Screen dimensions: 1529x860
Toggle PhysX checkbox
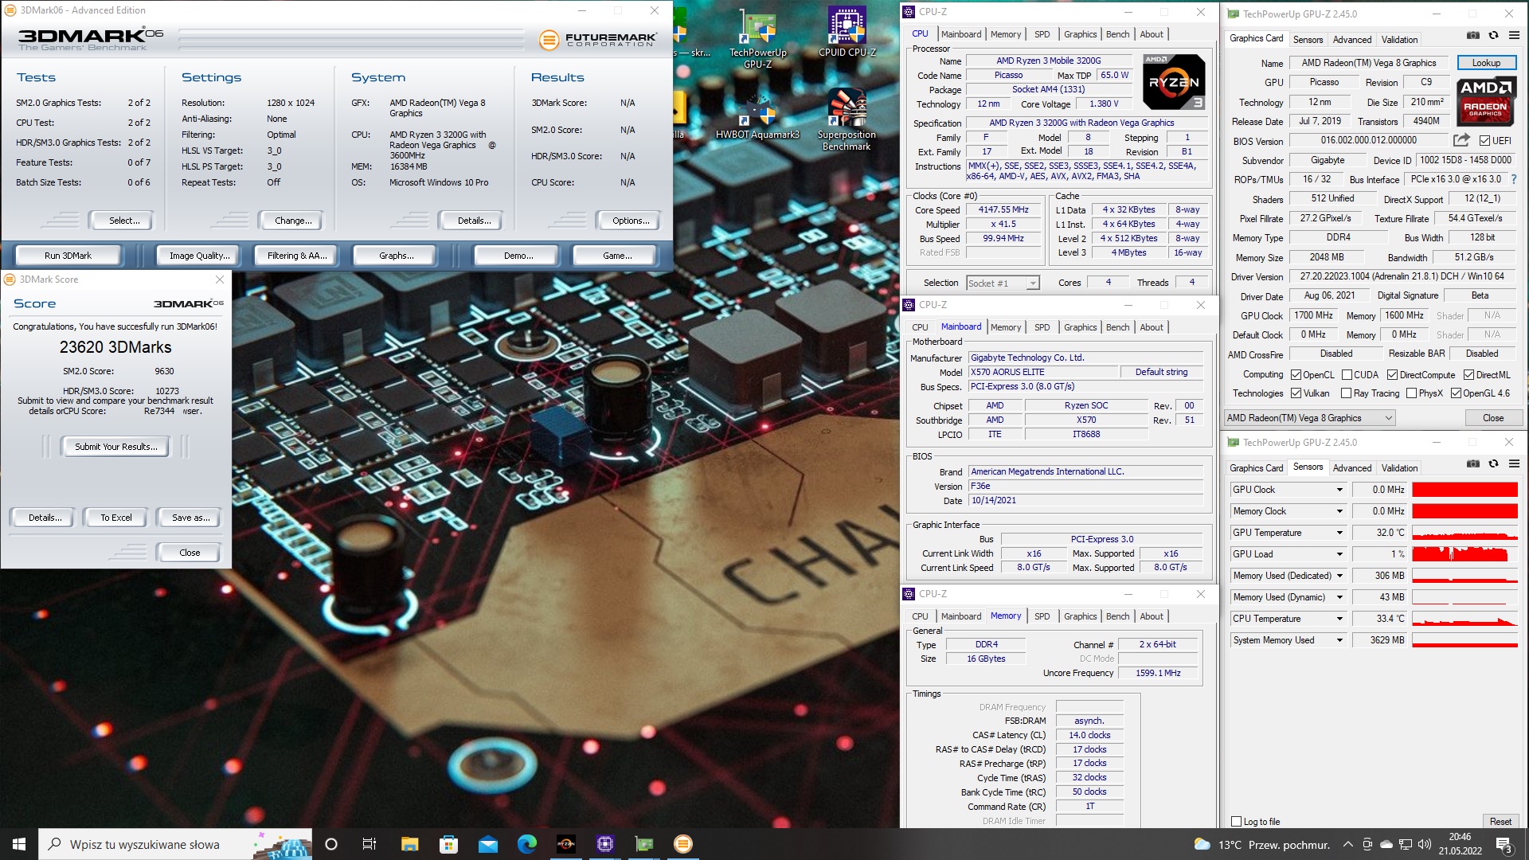(x=1411, y=393)
